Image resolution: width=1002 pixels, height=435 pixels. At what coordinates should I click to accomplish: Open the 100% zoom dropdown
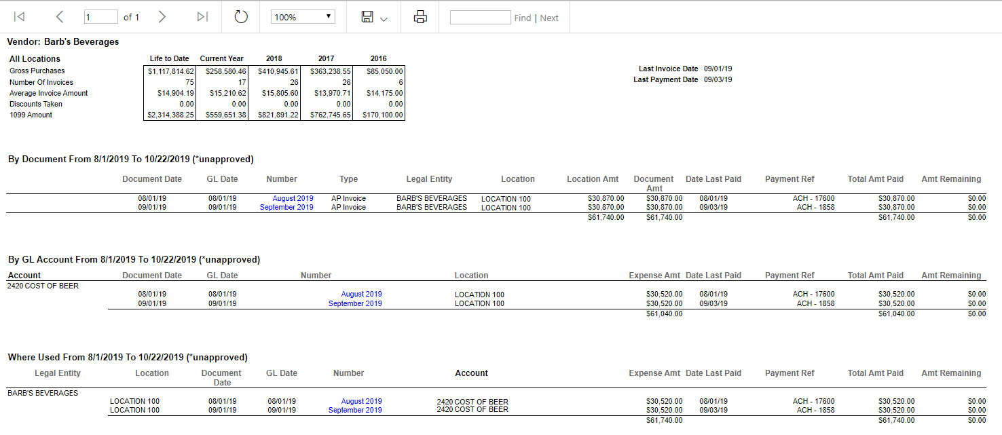tap(303, 17)
